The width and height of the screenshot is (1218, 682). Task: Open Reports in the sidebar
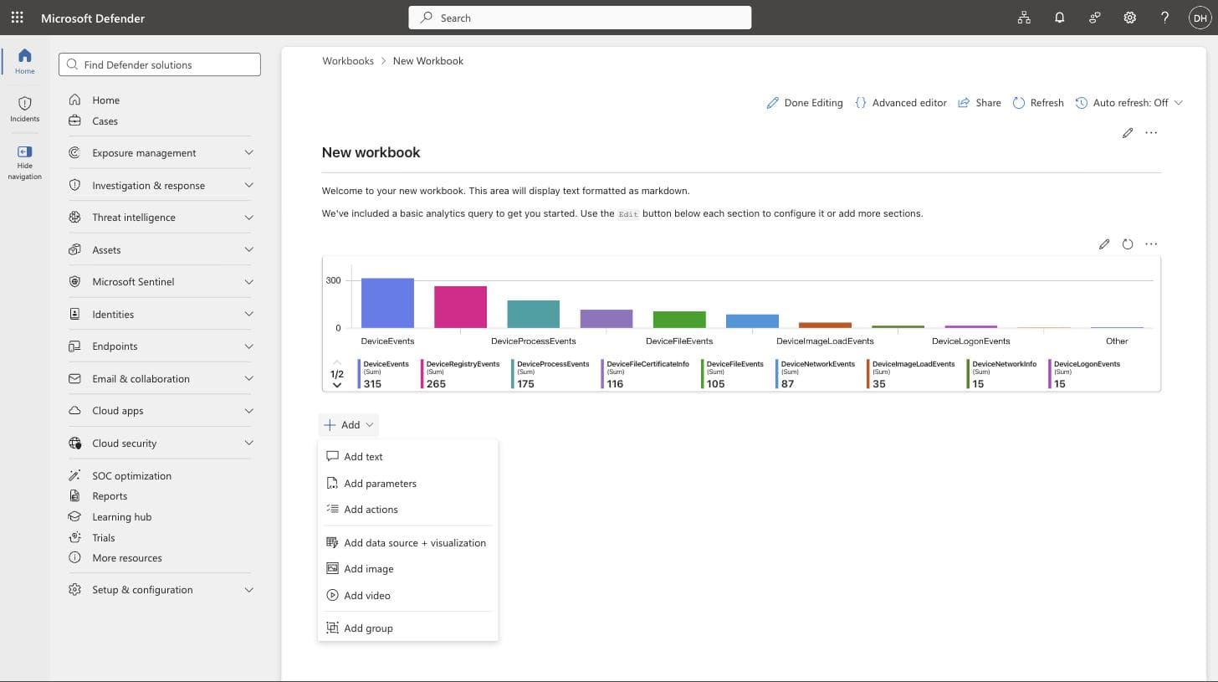(x=110, y=496)
